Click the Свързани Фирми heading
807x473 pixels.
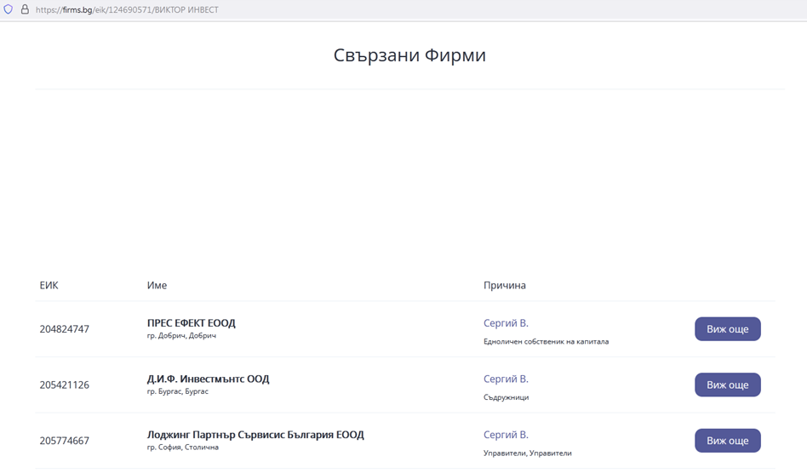pyautogui.click(x=409, y=55)
